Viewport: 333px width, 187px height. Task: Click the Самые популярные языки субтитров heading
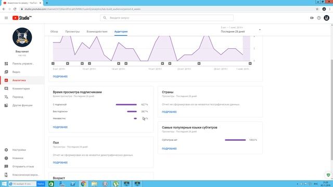[x=189, y=127]
